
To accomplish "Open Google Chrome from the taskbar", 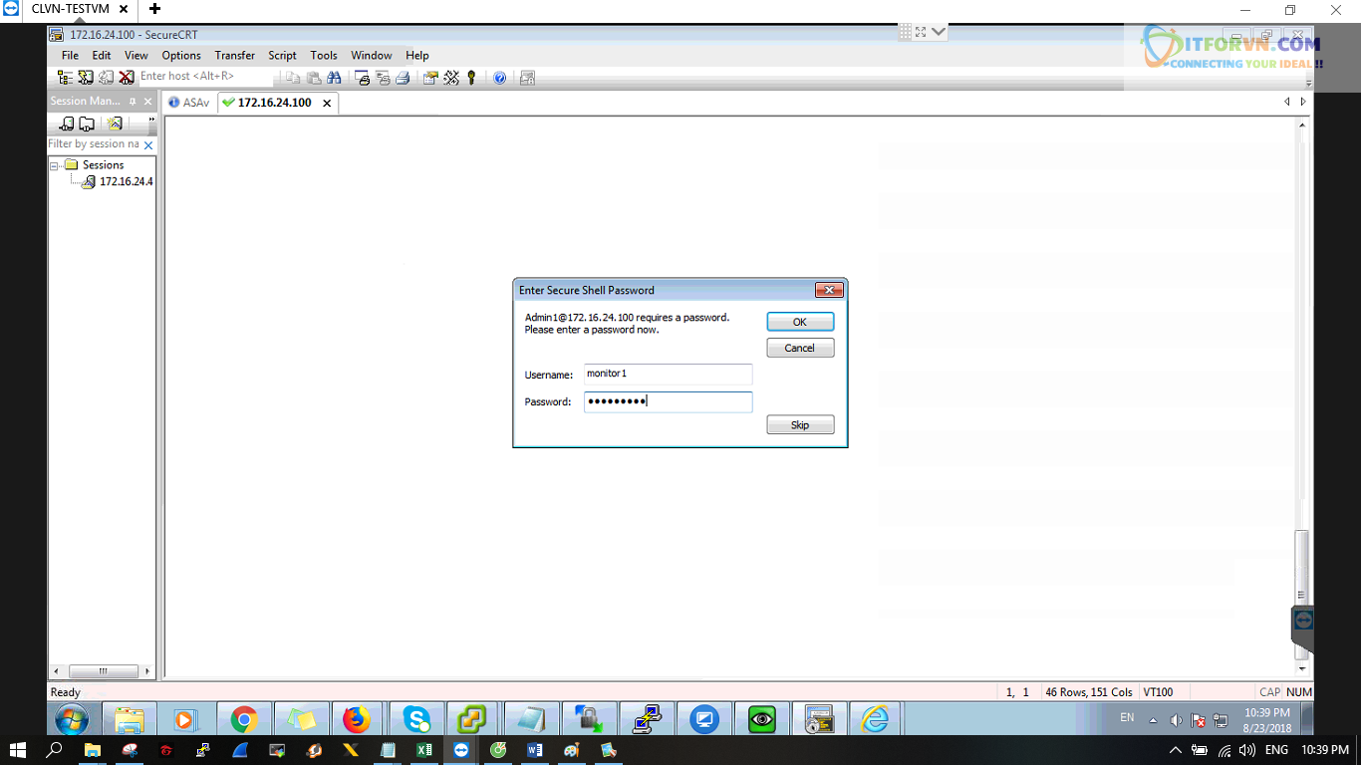I will coord(244,719).
